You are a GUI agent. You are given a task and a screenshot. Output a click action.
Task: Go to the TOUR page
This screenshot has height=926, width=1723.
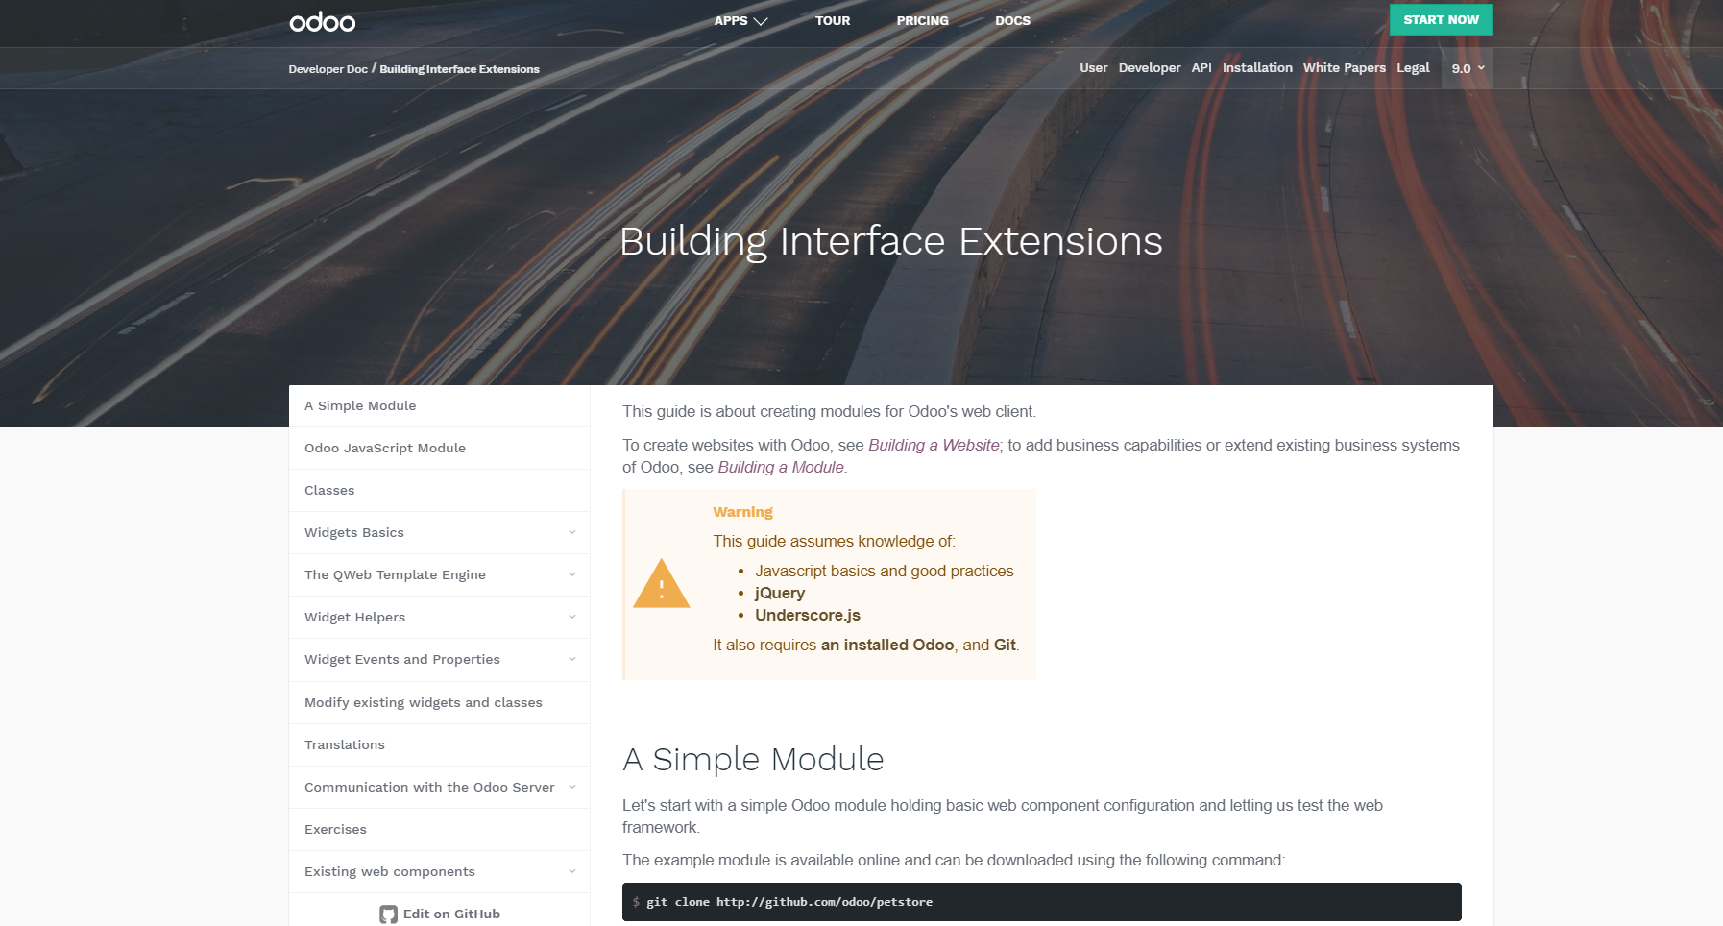pos(832,21)
